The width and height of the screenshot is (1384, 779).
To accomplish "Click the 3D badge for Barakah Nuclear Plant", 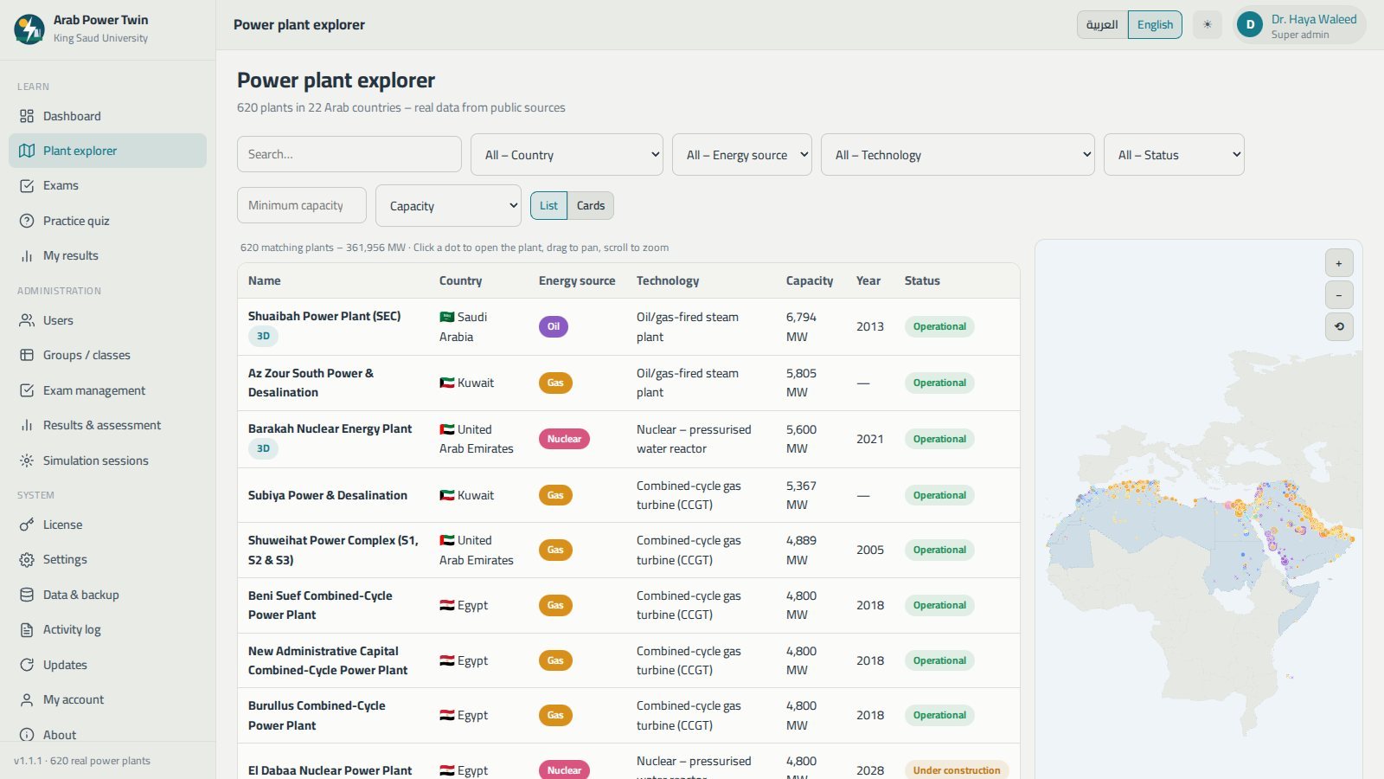I will point(263,448).
